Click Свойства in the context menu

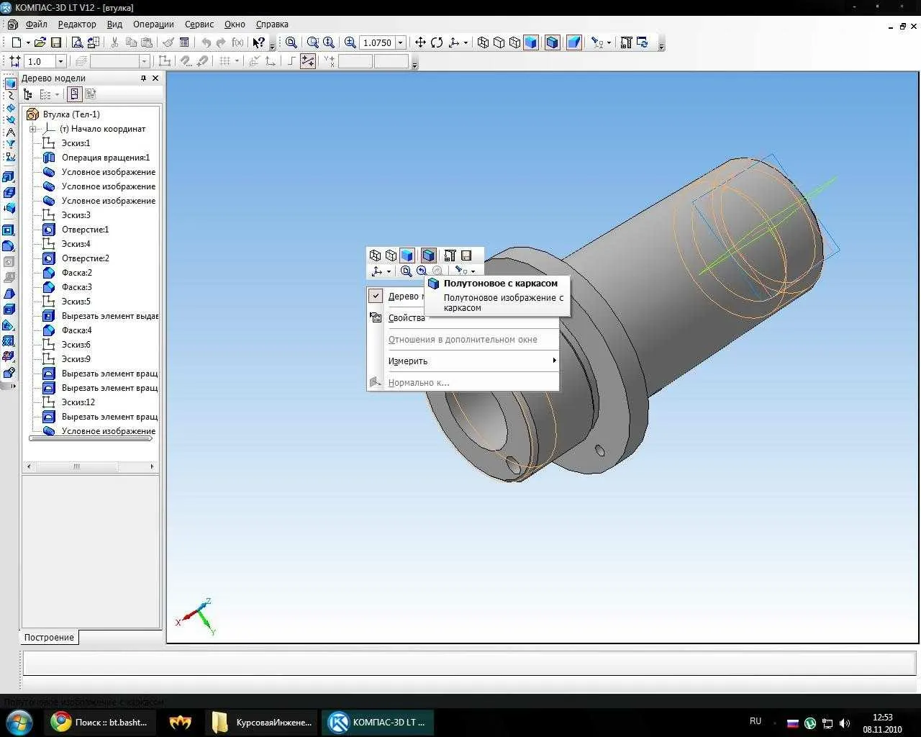click(407, 317)
